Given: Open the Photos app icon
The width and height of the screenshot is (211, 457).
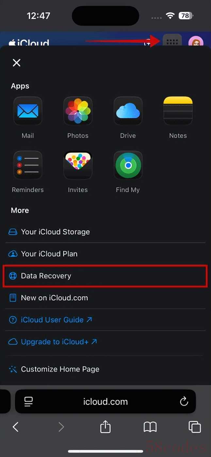Looking at the screenshot, I should click(x=78, y=111).
